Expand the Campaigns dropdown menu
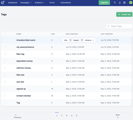This screenshot has height=120, width=133. tap(26, 3)
